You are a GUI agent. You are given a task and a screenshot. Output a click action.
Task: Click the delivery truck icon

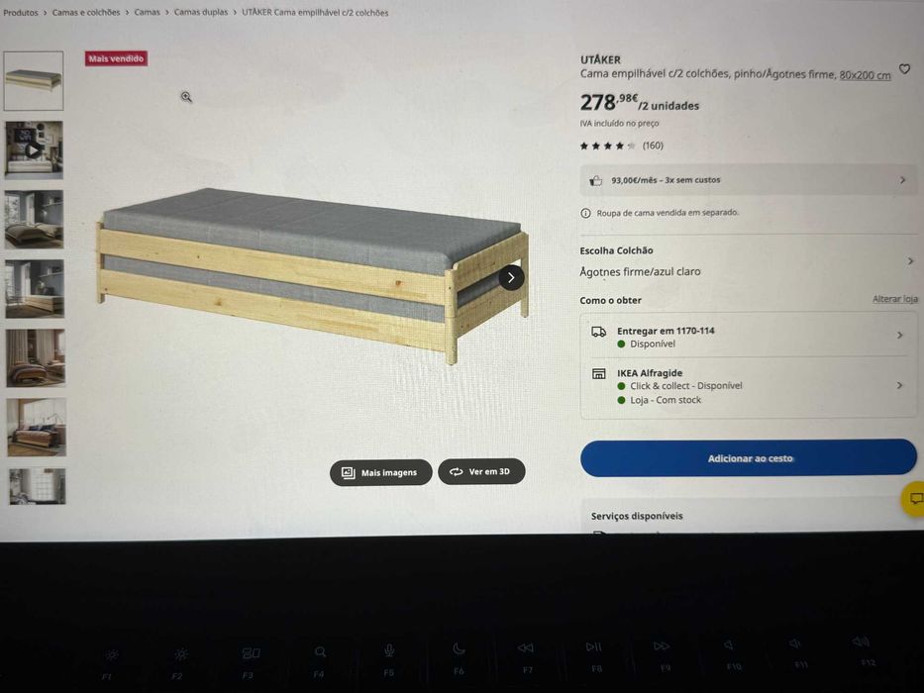pos(599,332)
